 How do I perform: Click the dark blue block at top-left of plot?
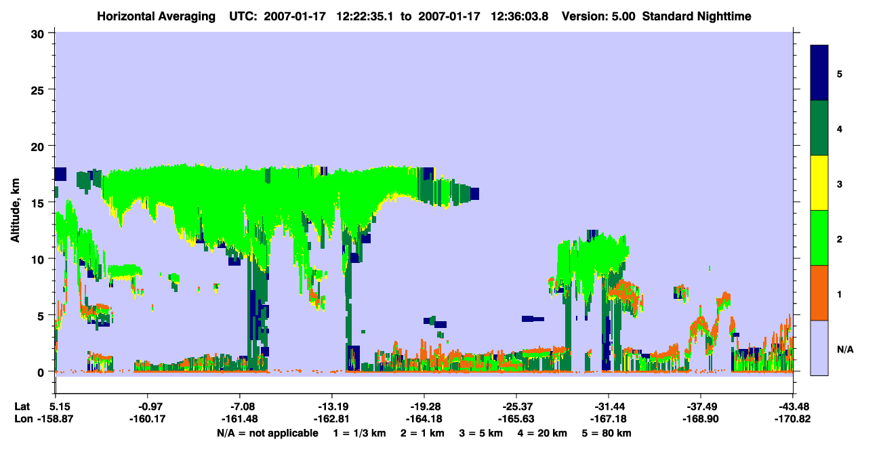point(60,173)
